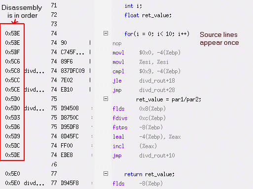Screen dimensions: 253x189
Task: Click the jmp divd_rout+28 instruction
Action: click(x=144, y=90)
